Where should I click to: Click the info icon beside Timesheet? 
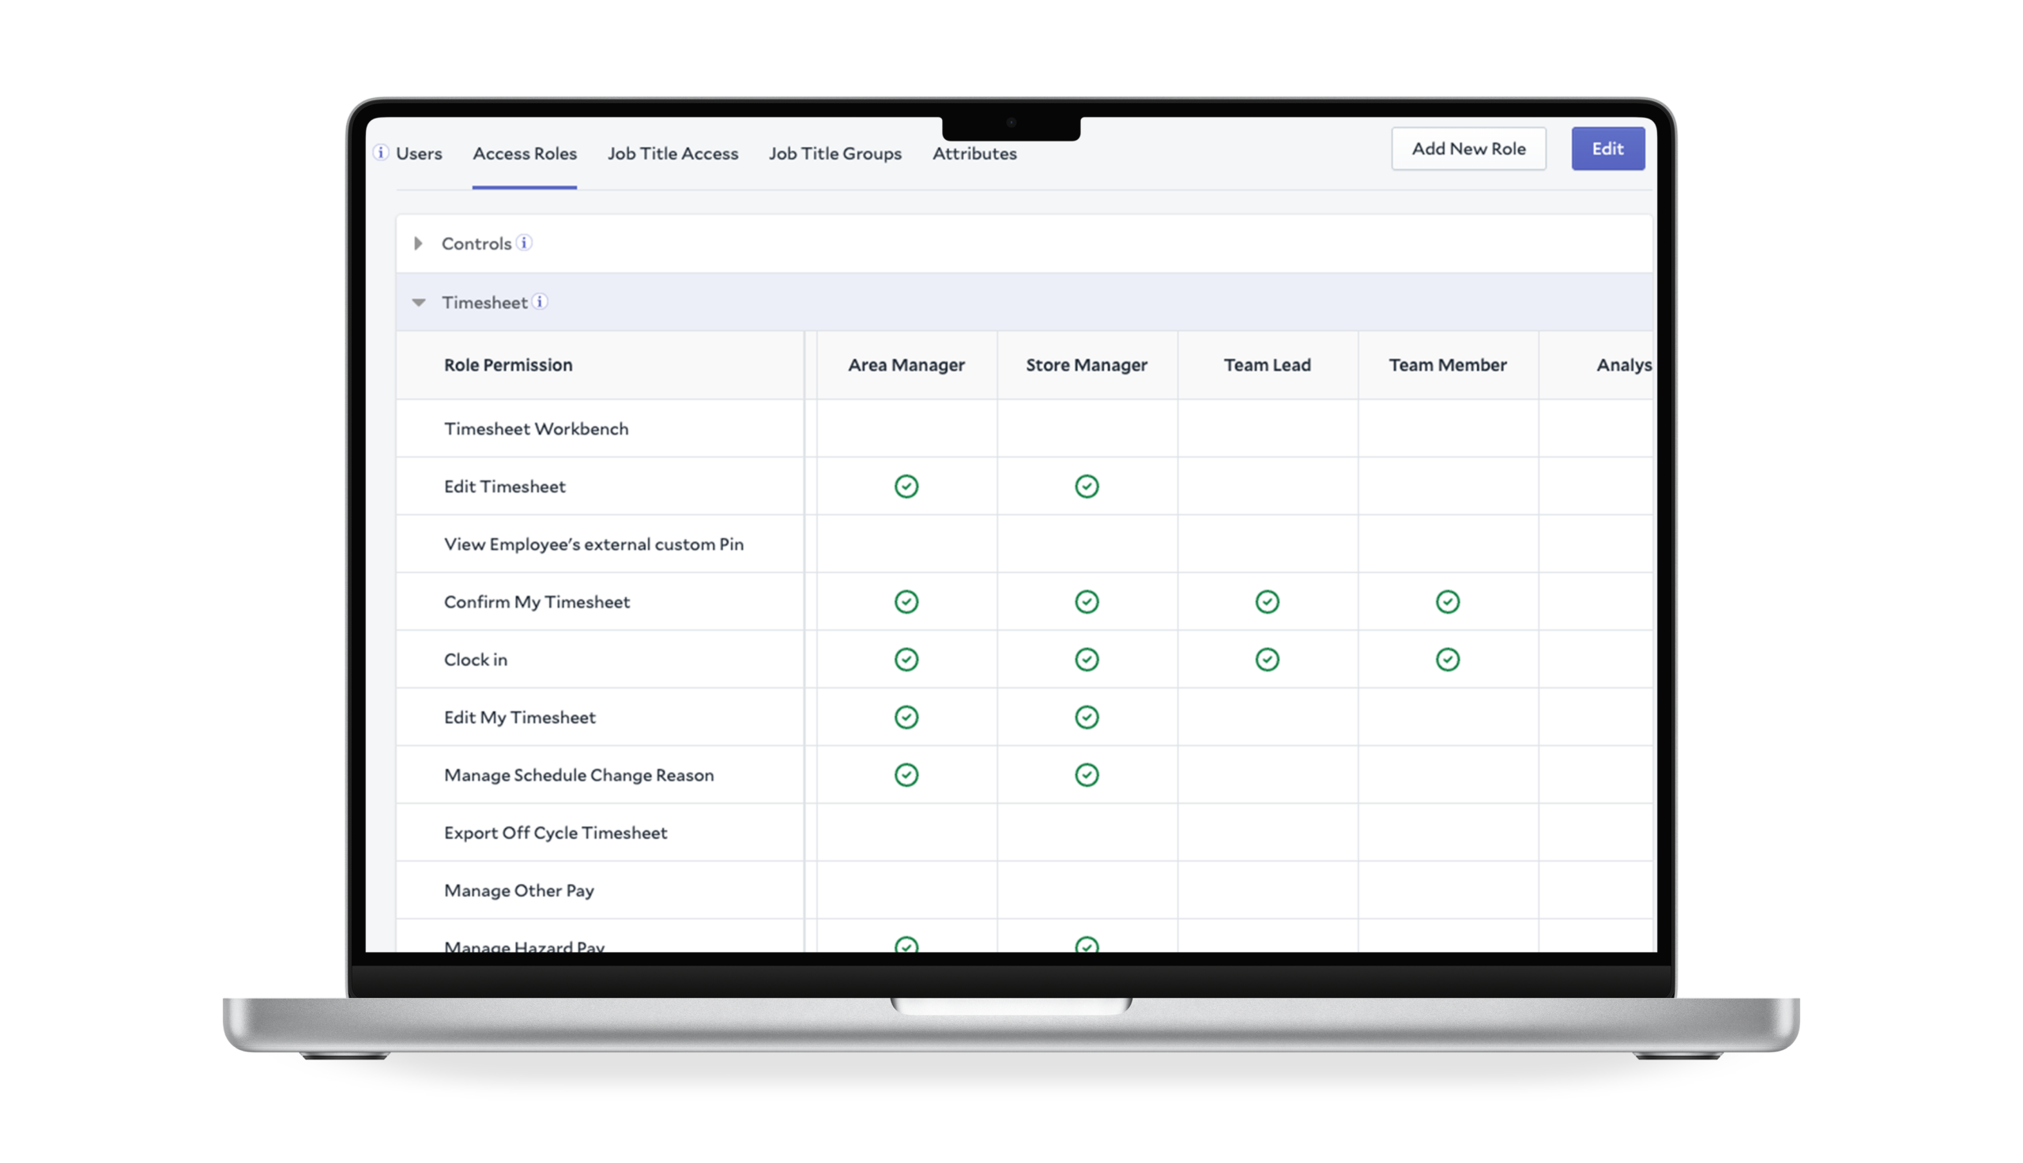click(542, 302)
